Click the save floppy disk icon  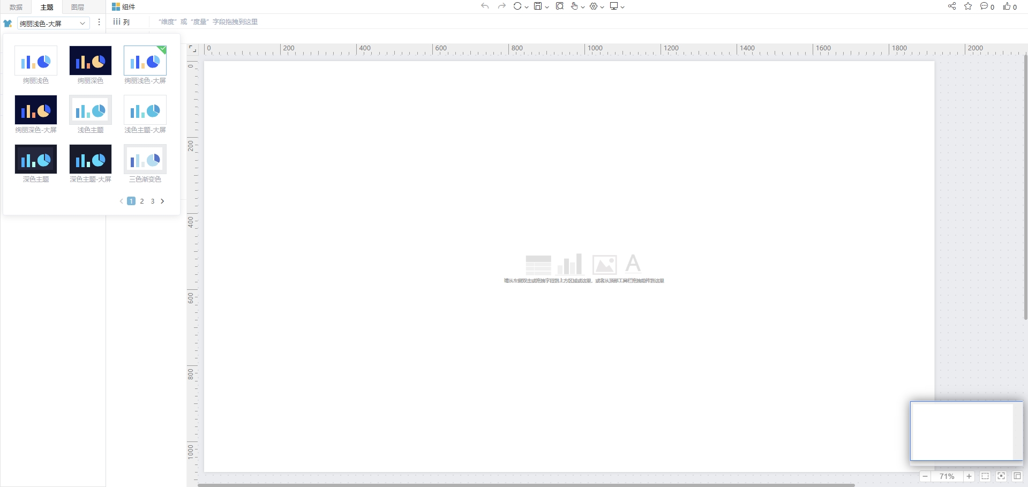pyautogui.click(x=538, y=6)
